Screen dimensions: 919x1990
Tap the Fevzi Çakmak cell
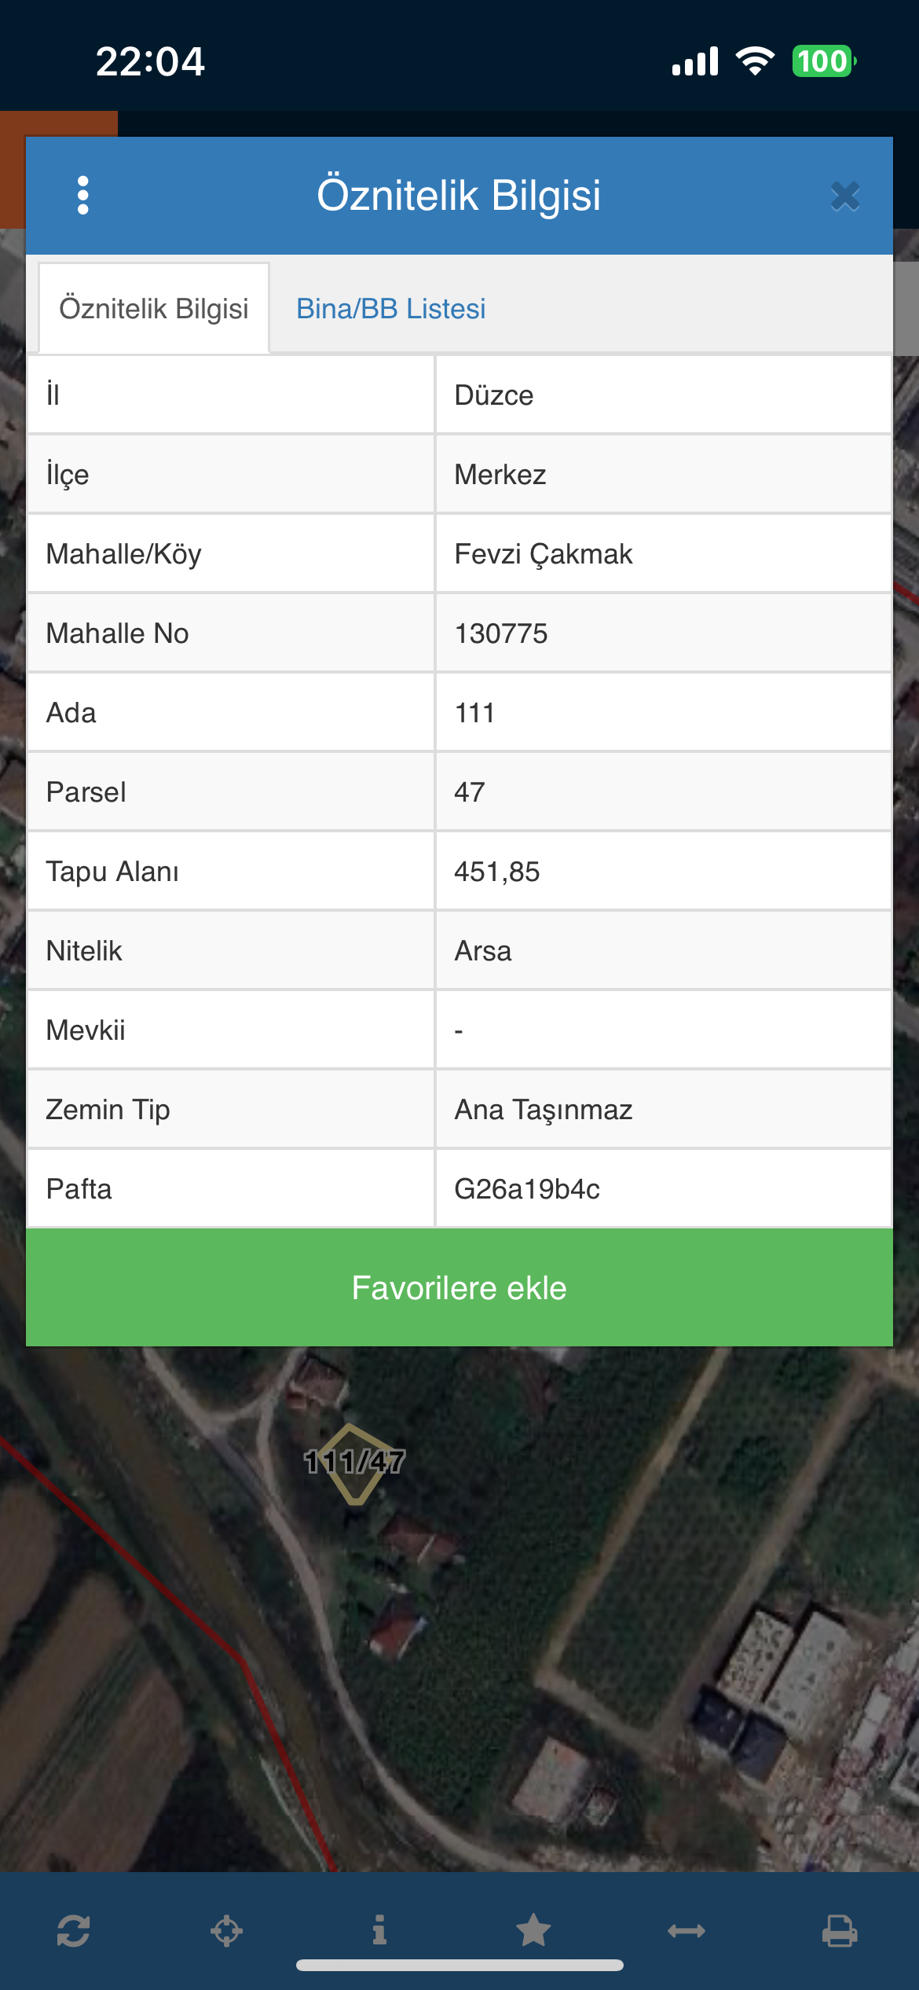pos(544,554)
